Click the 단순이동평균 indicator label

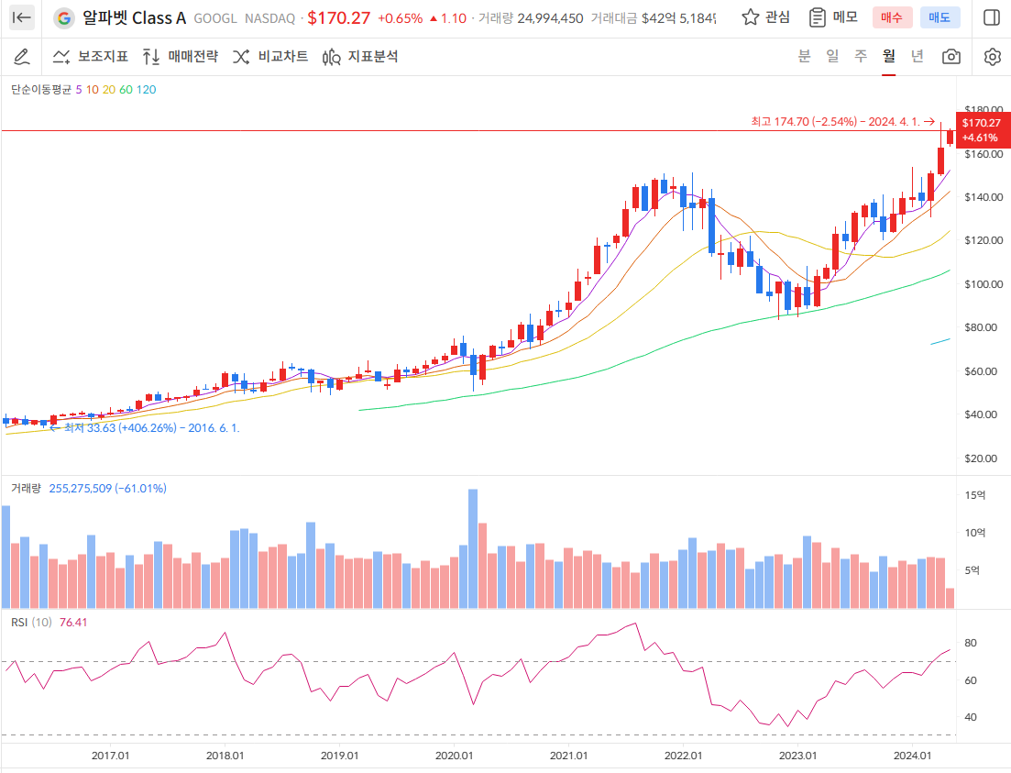[x=41, y=90]
